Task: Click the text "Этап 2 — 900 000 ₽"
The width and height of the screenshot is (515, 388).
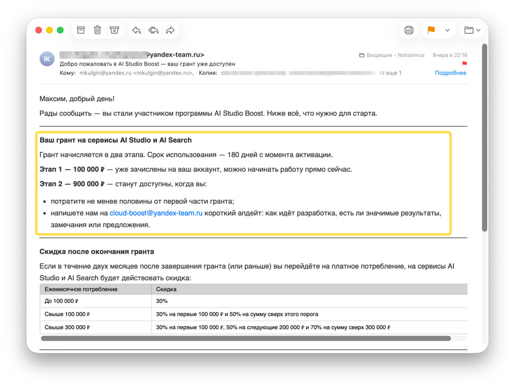Action: (x=72, y=184)
